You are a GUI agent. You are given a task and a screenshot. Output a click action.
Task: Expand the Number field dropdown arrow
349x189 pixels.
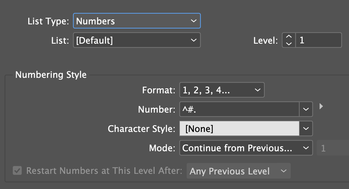tap(306, 109)
